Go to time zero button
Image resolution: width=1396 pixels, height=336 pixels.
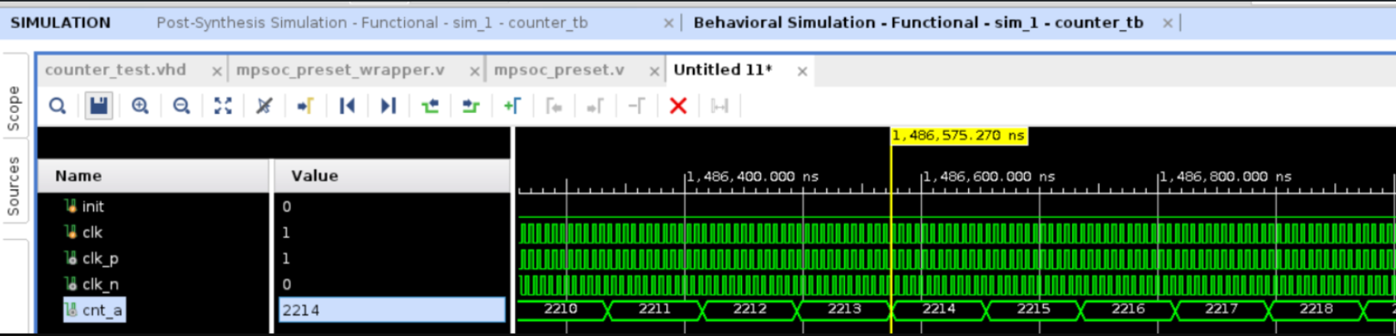347,105
